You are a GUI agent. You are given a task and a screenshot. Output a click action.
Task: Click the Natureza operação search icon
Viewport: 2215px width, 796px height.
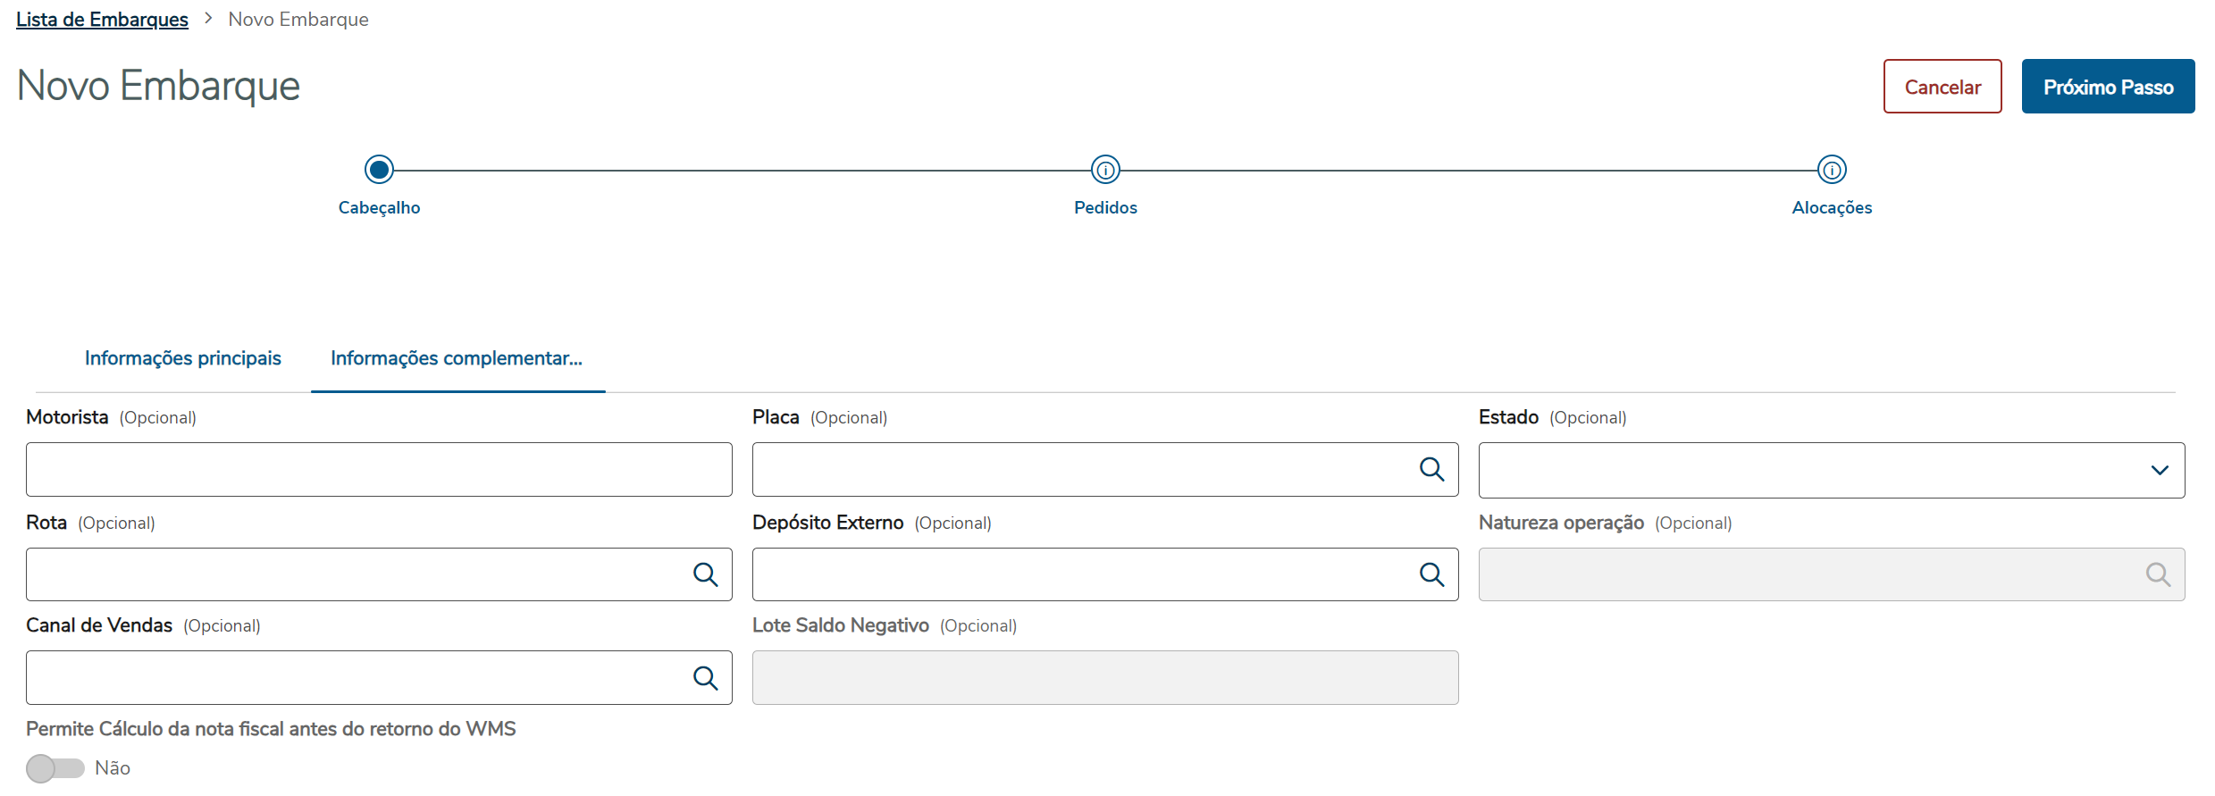[2158, 574]
